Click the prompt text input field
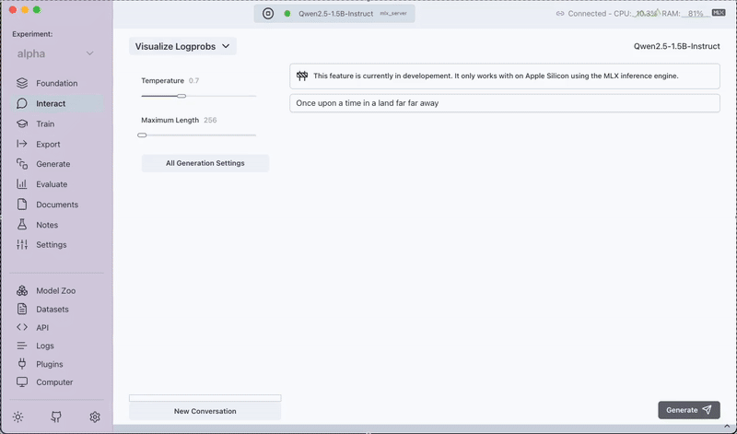This screenshot has height=434, width=737. pyautogui.click(x=504, y=103)
